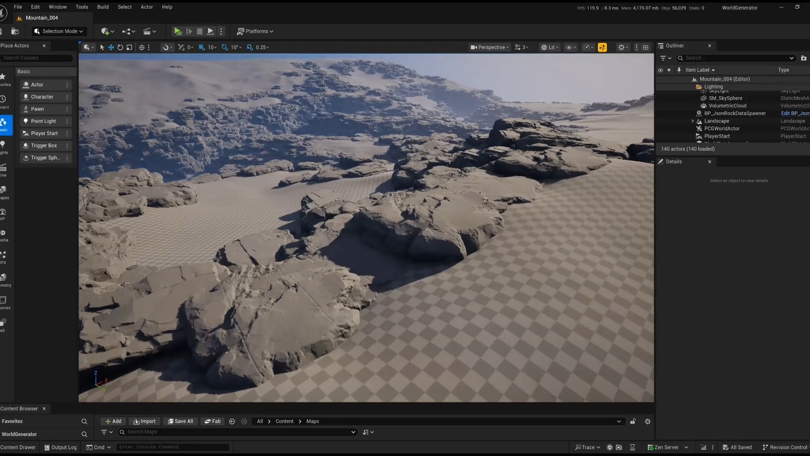Open the Outliner filter options dropdown
The image size is (810, 456).
[666, 58]
